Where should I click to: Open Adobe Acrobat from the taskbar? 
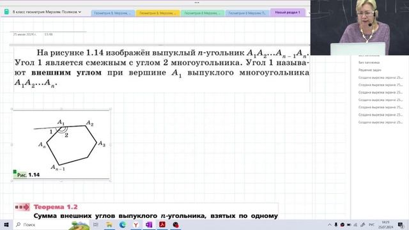(162, 224)
